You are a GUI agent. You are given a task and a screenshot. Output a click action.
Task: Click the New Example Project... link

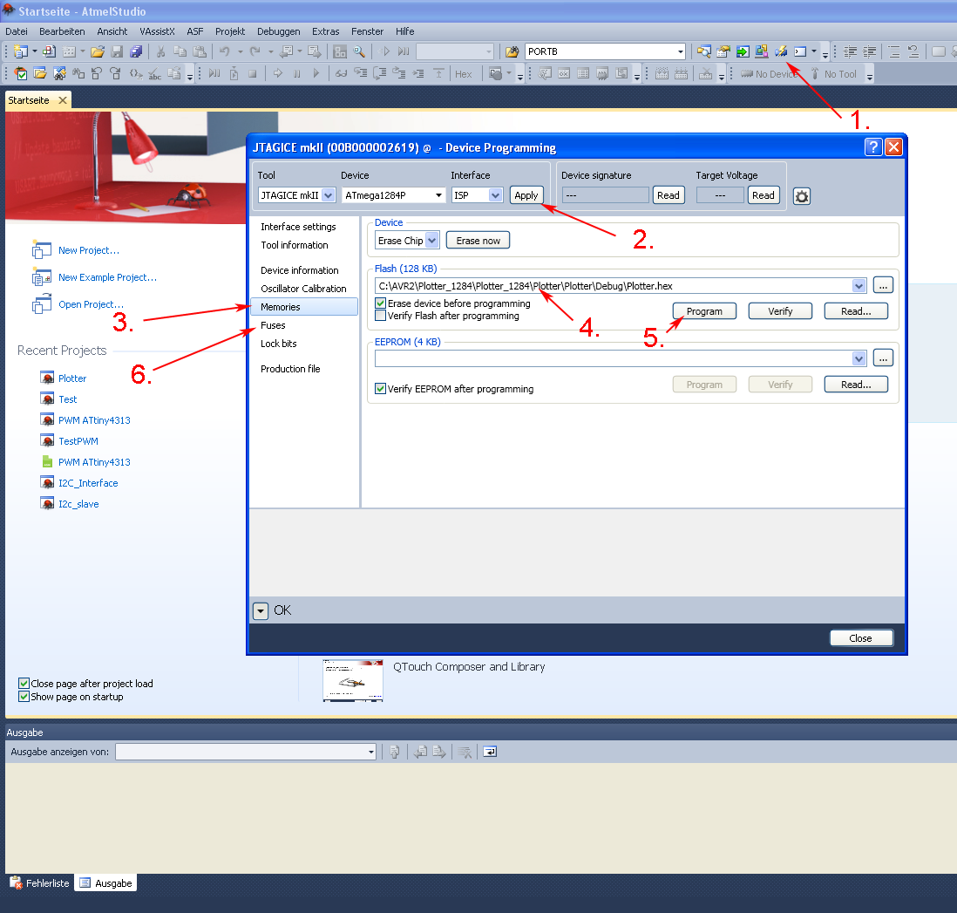coord(107,277)
